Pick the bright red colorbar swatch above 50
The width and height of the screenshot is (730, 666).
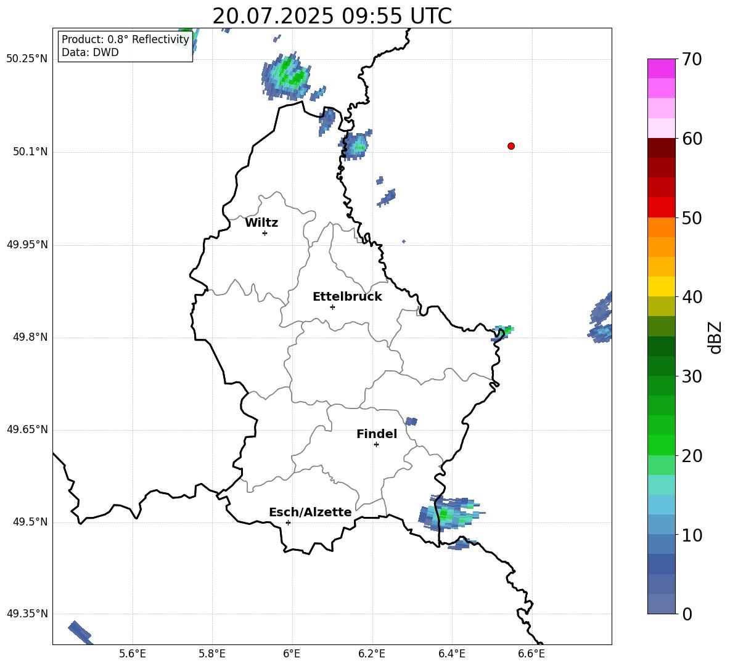tap(662, 208)
